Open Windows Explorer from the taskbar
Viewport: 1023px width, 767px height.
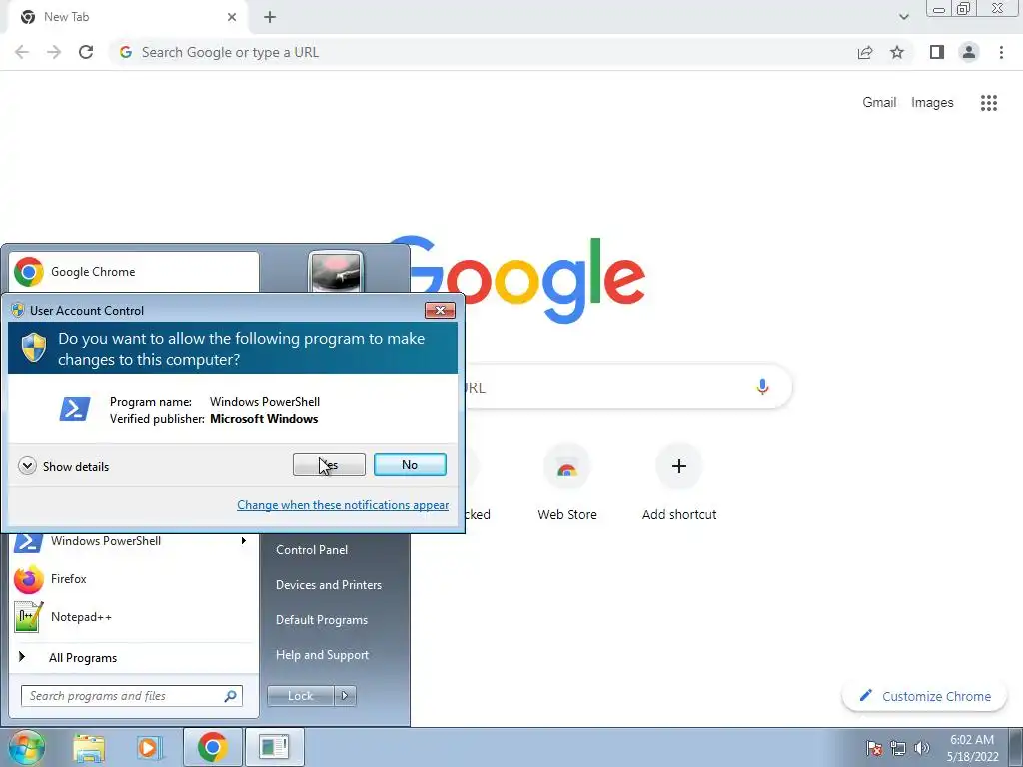[89, 747]
